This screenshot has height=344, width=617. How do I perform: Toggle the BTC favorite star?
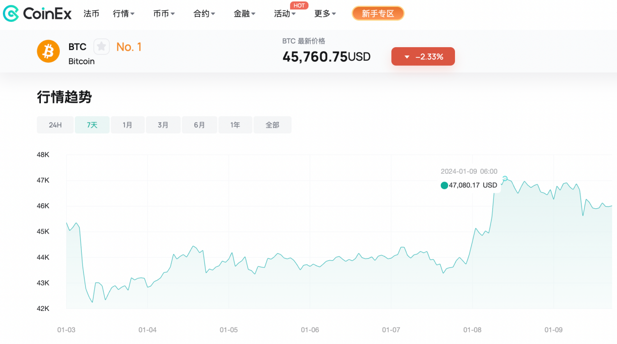click(x=101, y=47)
